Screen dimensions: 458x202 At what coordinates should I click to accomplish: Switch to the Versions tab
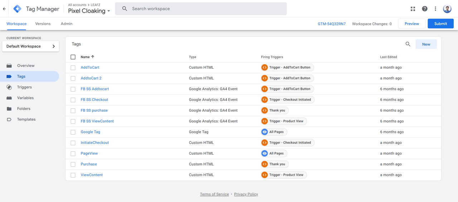(x=43, y=24)
